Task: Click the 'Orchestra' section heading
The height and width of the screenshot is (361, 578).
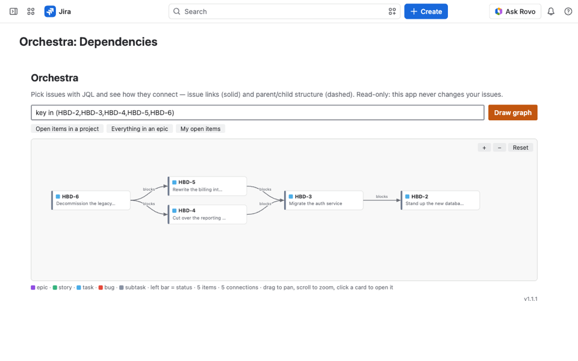Action: click(55, 78)
